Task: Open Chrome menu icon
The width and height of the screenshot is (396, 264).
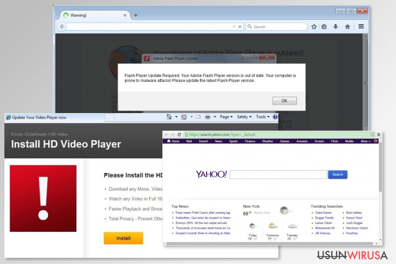Action: pyautogui.click(x=378, y=135)
